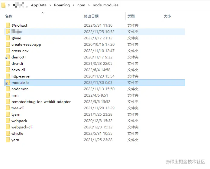210x169 pixels.
Task: Select the remotedebug-ios-webkit-adapter folder name
Action: tap(41, 102)
